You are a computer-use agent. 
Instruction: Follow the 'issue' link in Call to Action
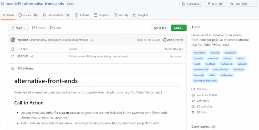pyautogui.click(x=44, y=123)
